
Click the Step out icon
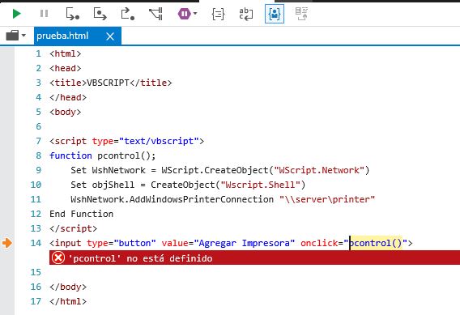pos(128,14)
